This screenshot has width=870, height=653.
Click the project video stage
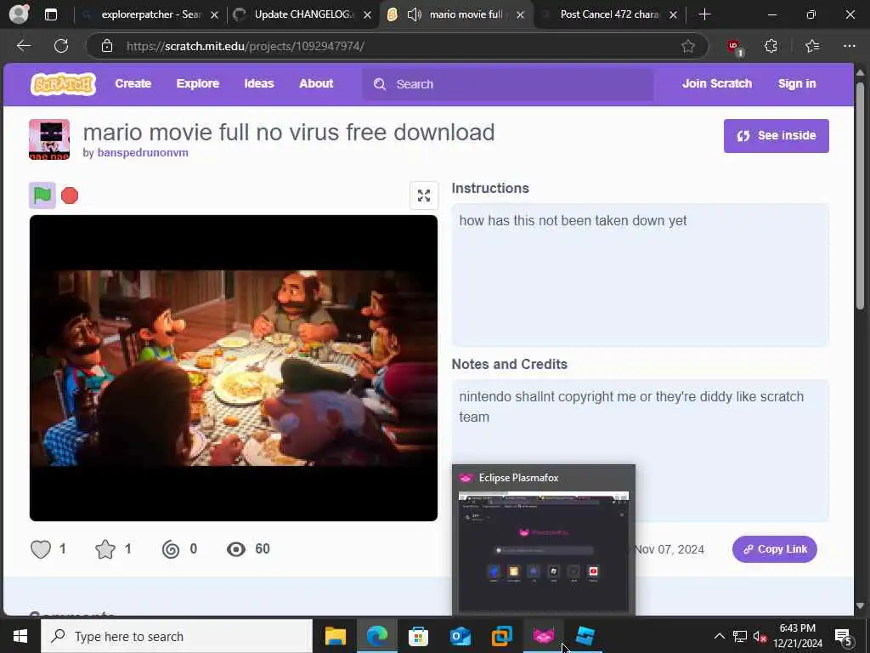coord(234,368)
